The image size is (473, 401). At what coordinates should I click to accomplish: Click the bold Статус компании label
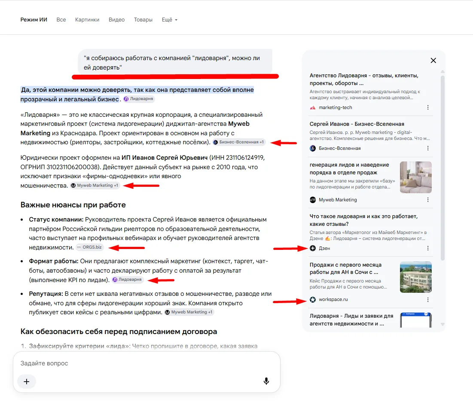tap(56, 219)
